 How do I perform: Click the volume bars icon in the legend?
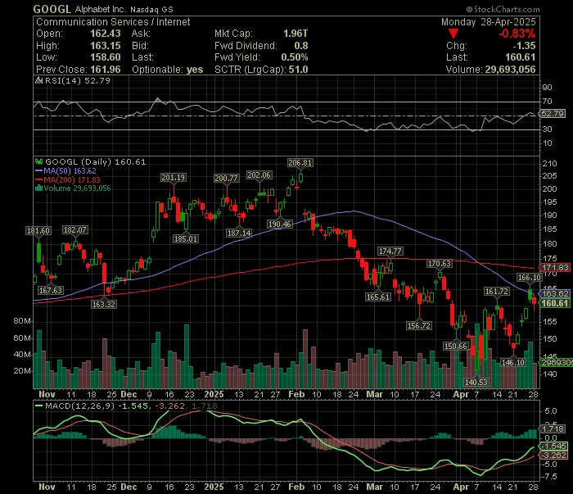pos(38,188)
